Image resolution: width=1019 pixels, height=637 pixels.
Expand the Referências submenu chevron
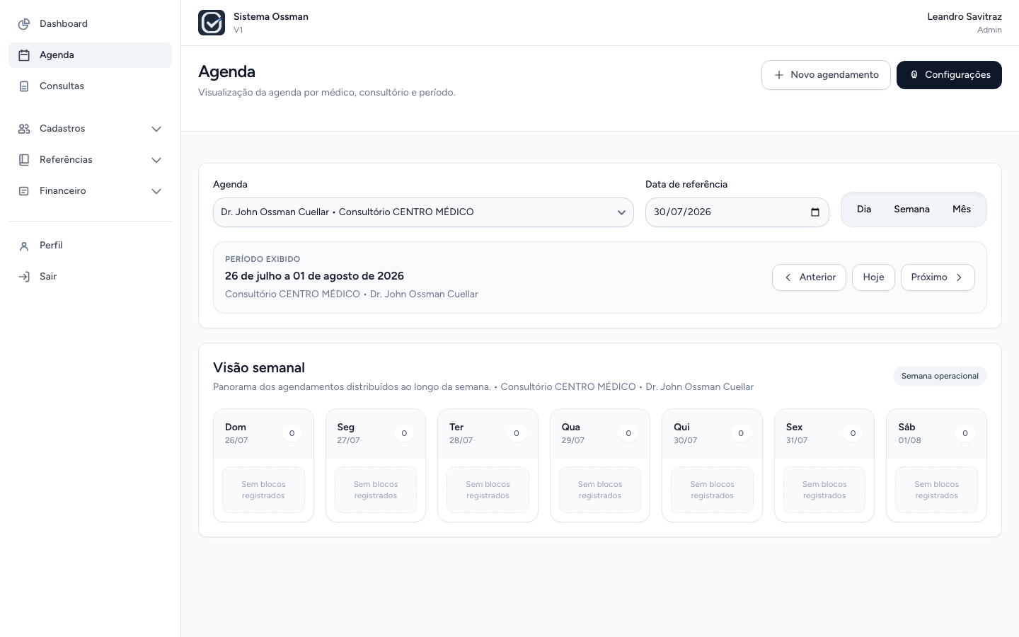click(156, 160)
